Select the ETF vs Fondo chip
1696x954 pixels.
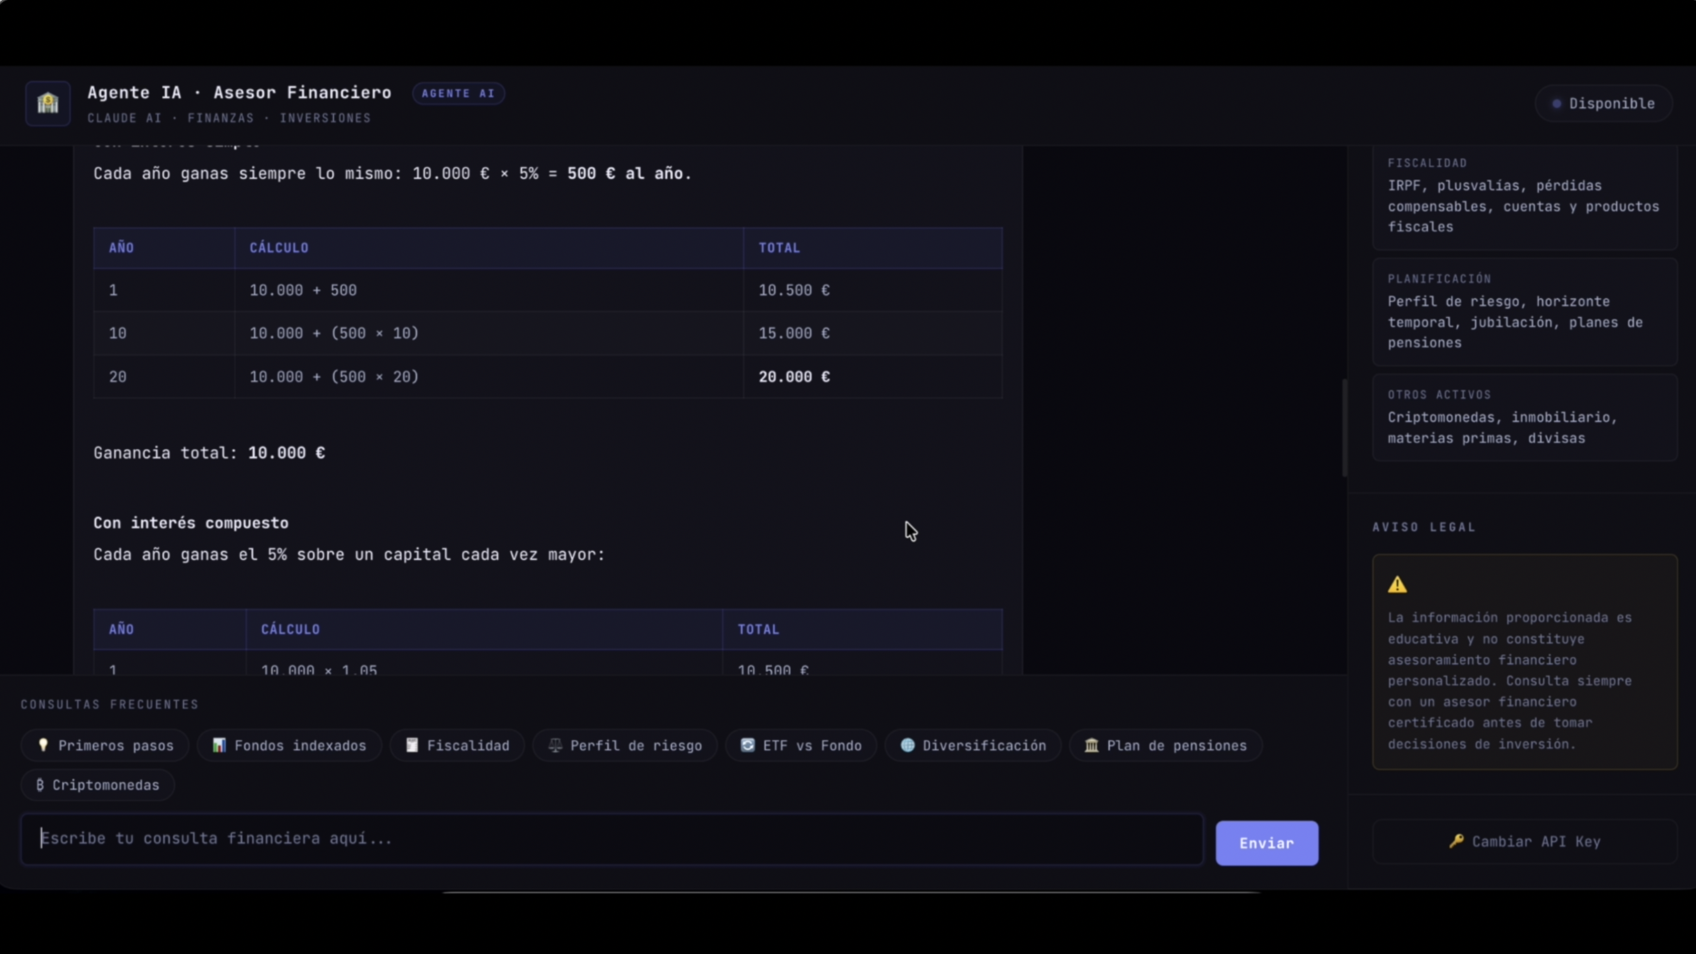pyautogui.click(x=801, y=745)
